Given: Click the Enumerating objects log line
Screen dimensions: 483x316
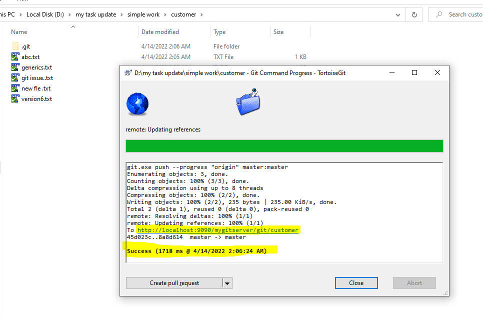Looking at the screenshot, I should click(177, 174).
